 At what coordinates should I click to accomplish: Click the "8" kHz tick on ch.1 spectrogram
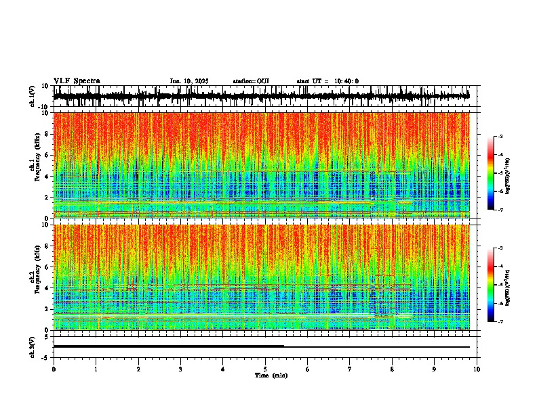[47, 134]
